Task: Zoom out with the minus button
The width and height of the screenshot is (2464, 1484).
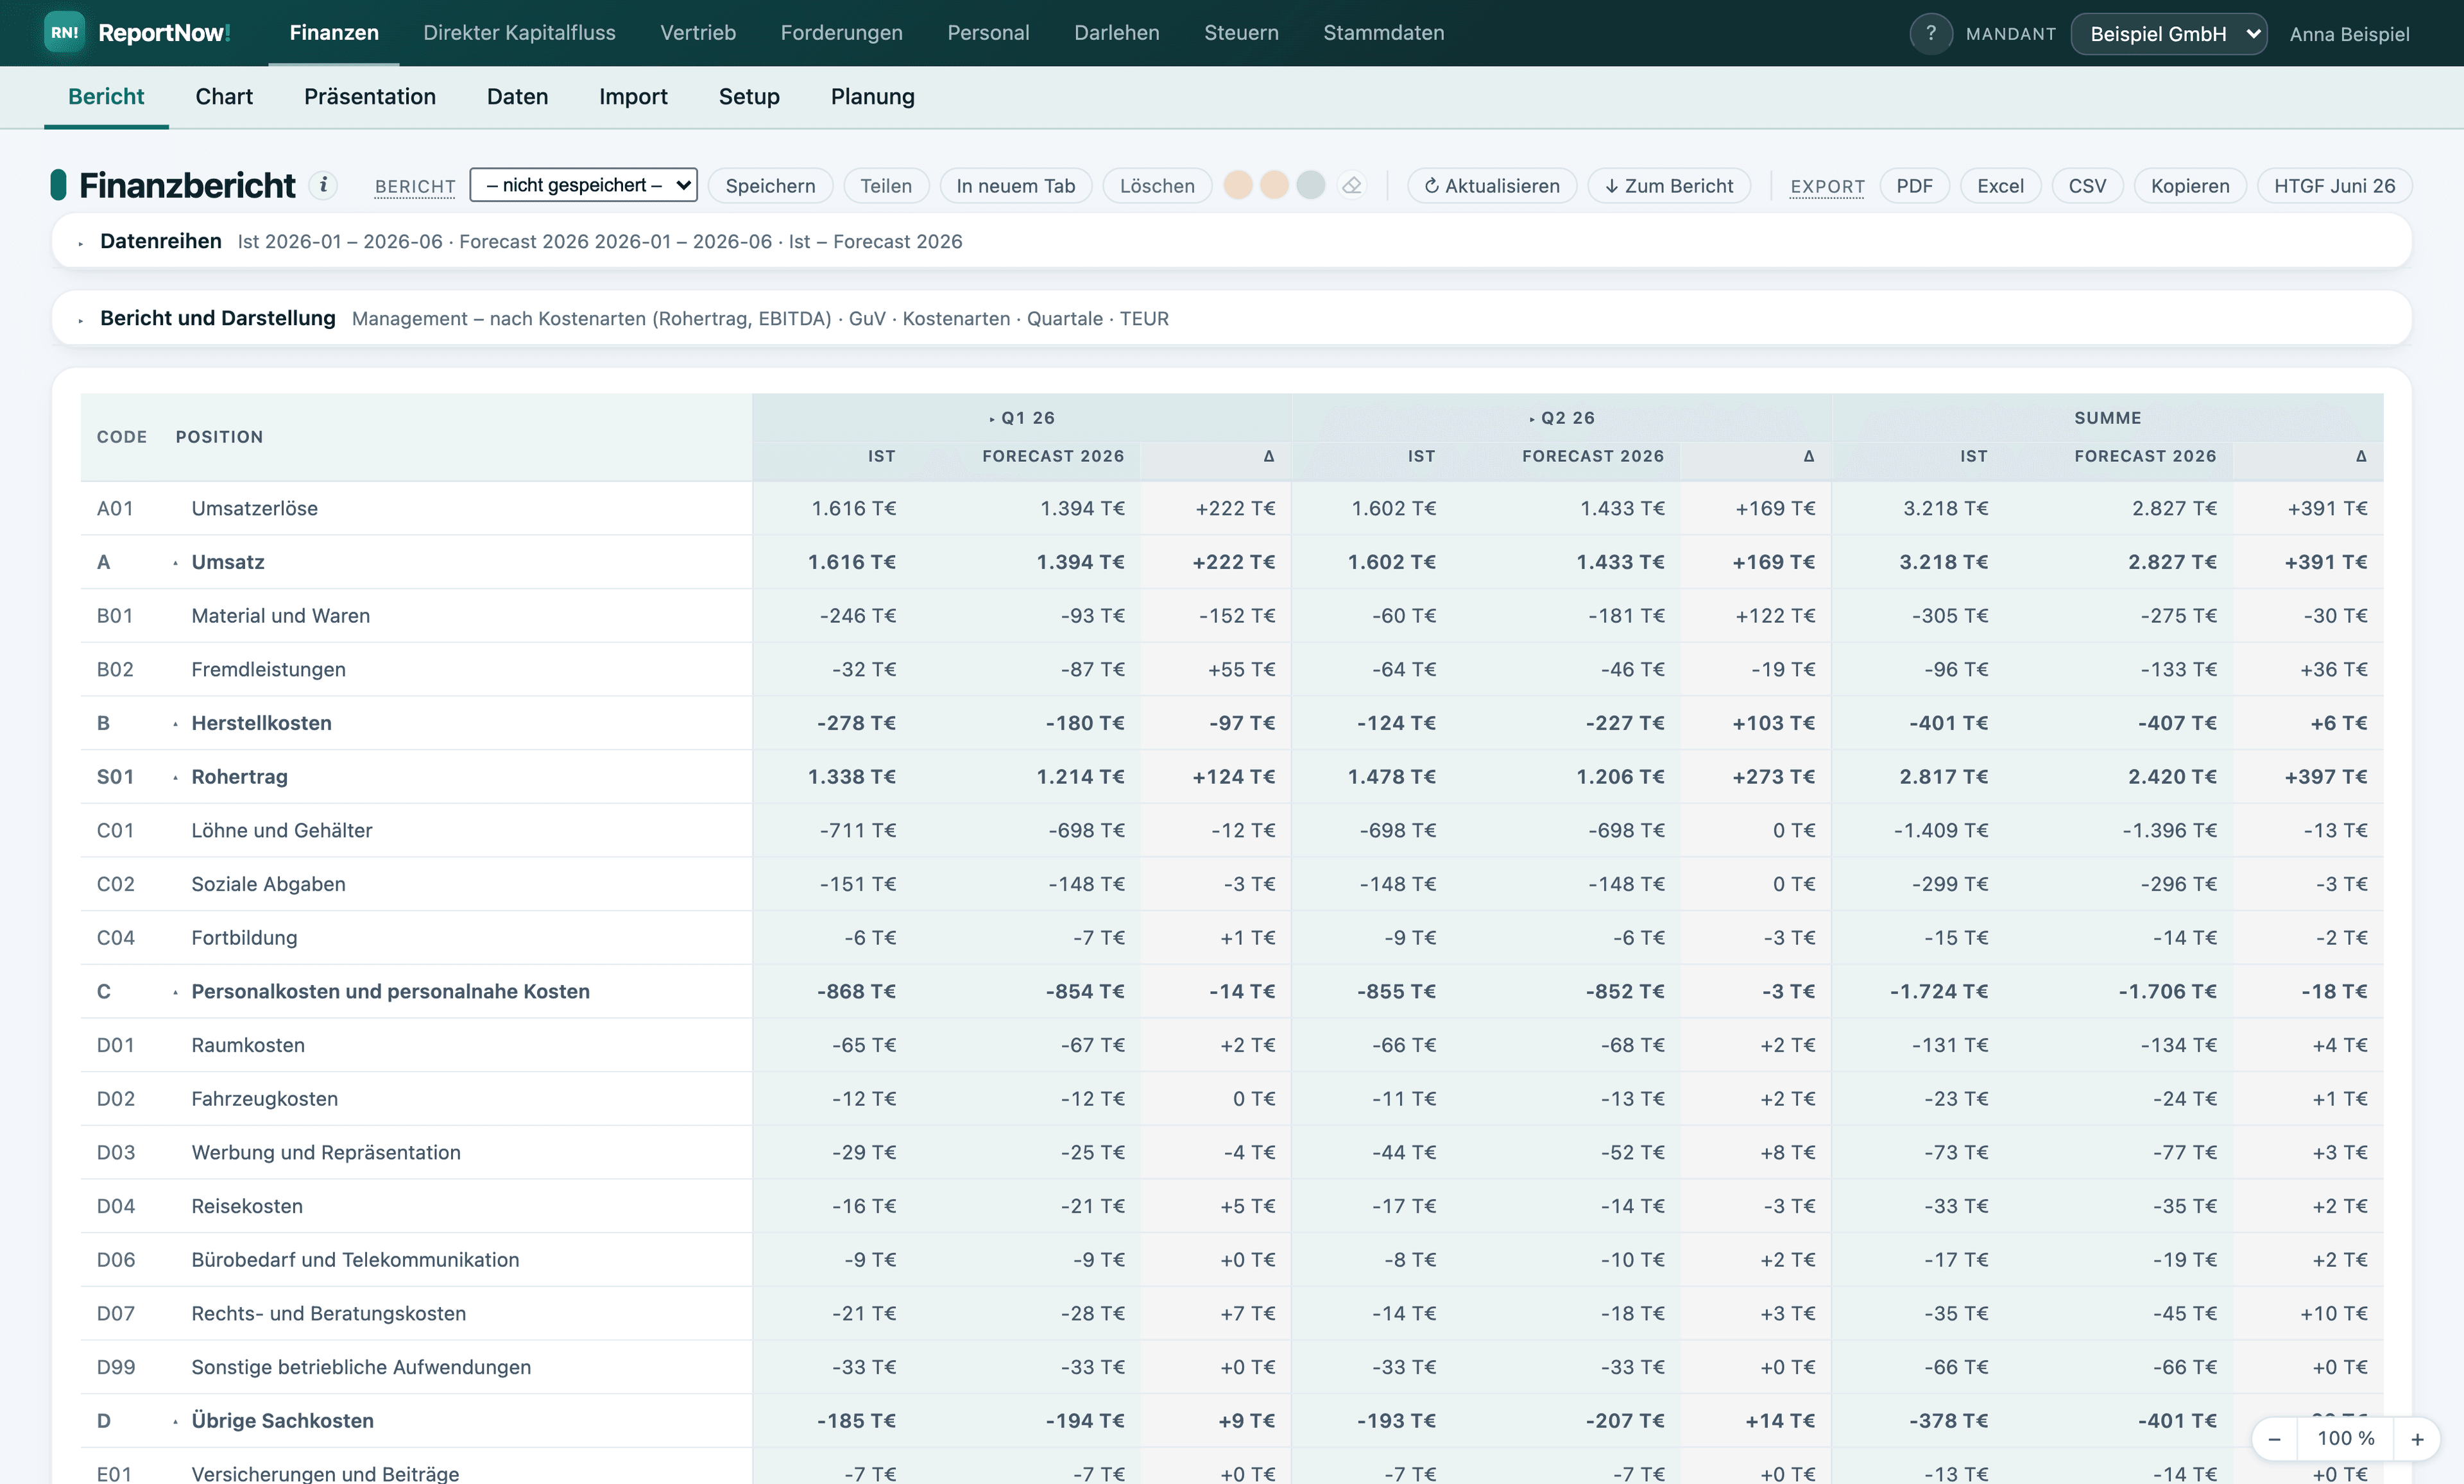Action: [2274, 1438]
